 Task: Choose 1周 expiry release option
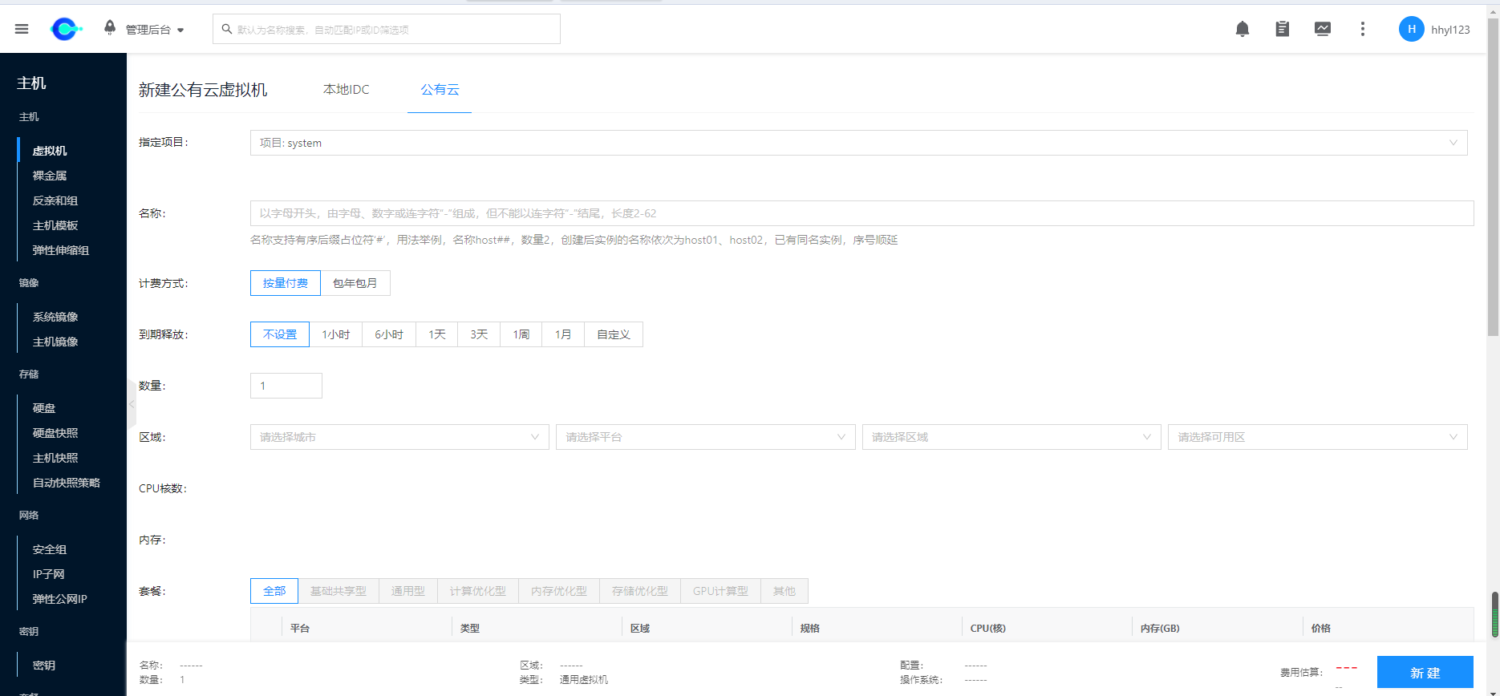(521, 334)
